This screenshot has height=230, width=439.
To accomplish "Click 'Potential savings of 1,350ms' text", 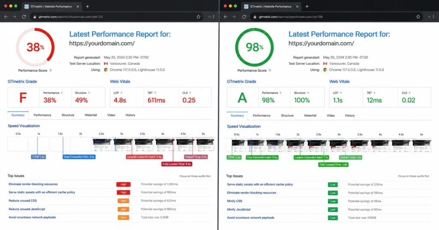I will 159,185.
